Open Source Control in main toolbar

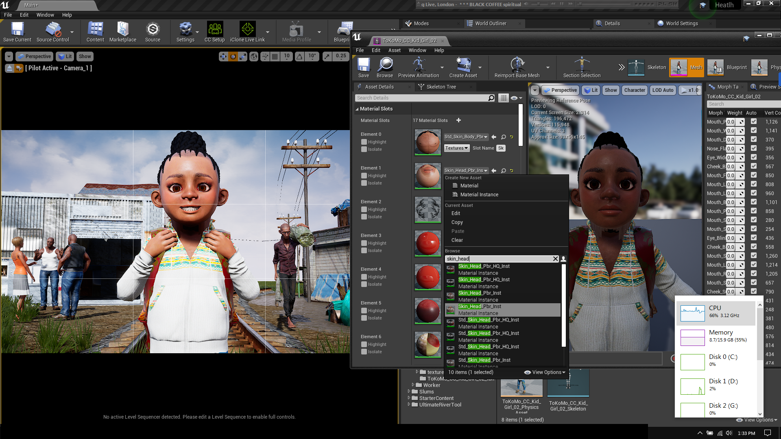pos(53,32)
